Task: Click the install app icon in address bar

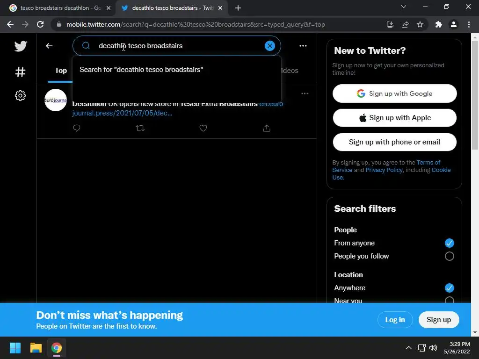Action: click(390, 24)
